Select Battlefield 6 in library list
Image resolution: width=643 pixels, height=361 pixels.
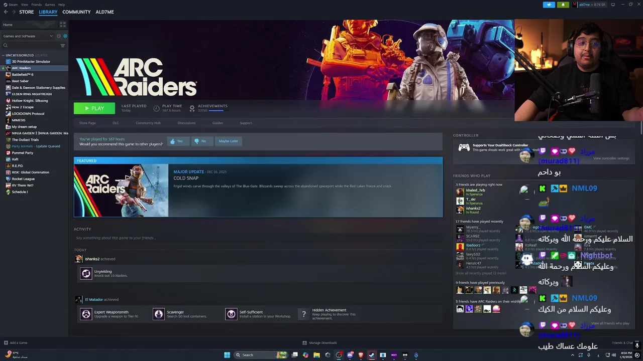tap(22, 75)
